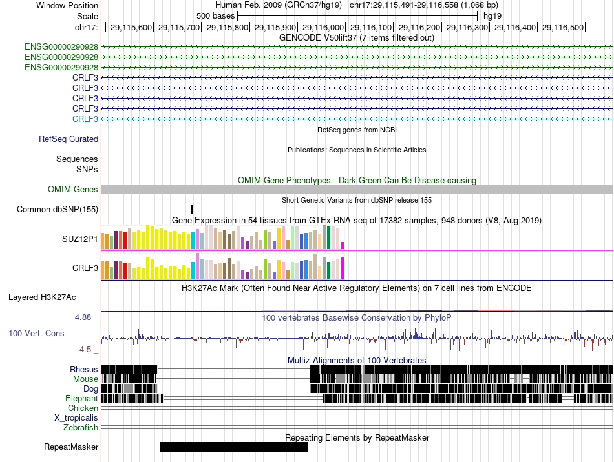This screenshot has height=462, width=614.
Task: Click the Dog species label
Action: point(90,389)
